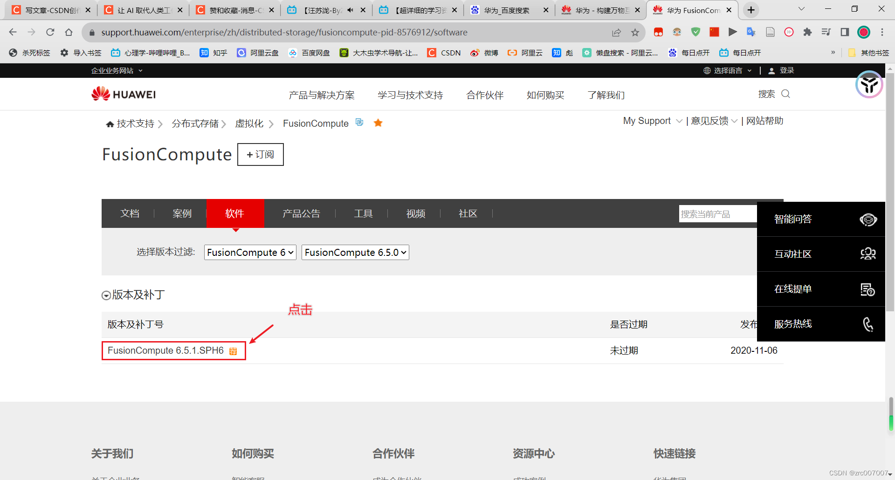
Task: Click the share page icon in address bar
Action: (616, 32)
